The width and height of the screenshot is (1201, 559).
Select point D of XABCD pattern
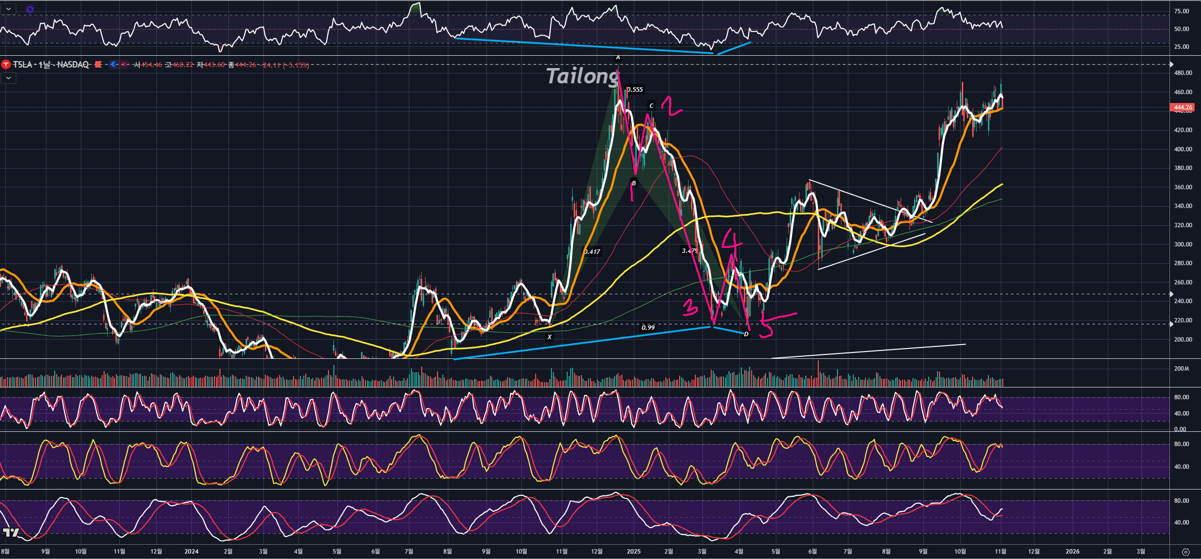point(746,334)
